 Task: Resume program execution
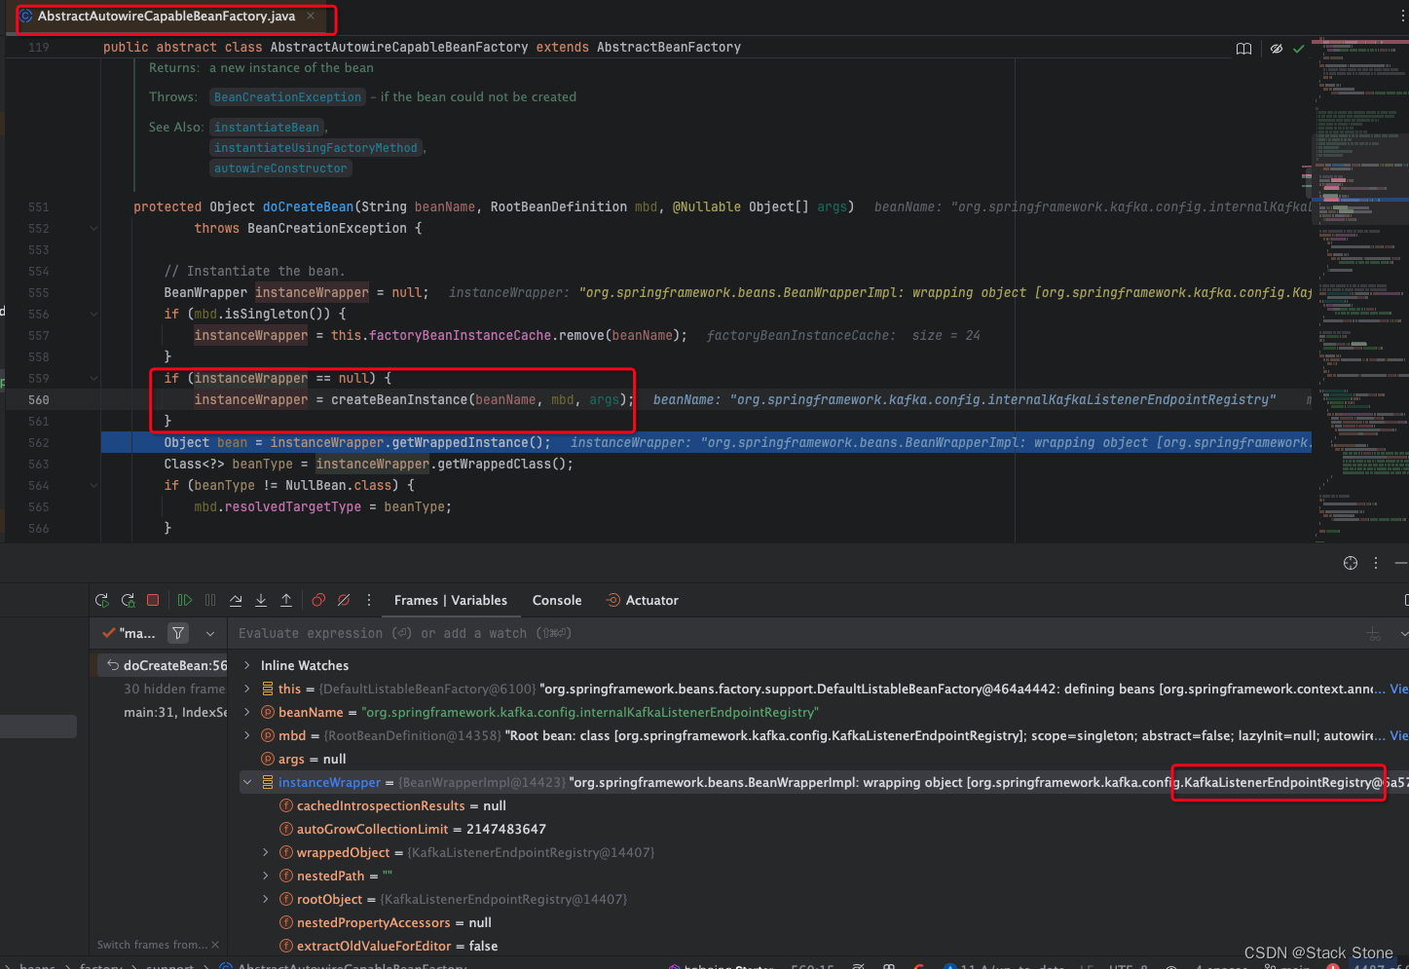pyautogui.click(x=184, y=601)
